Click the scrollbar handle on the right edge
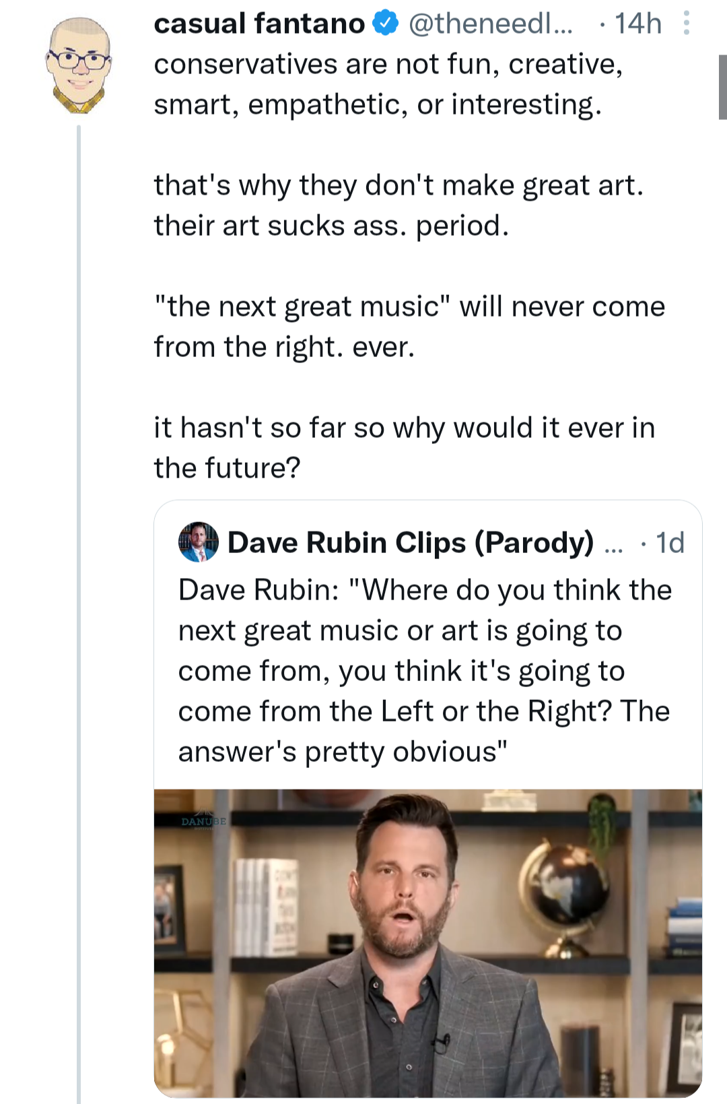This screenshot has width=727, height=1104. point(722,88)
